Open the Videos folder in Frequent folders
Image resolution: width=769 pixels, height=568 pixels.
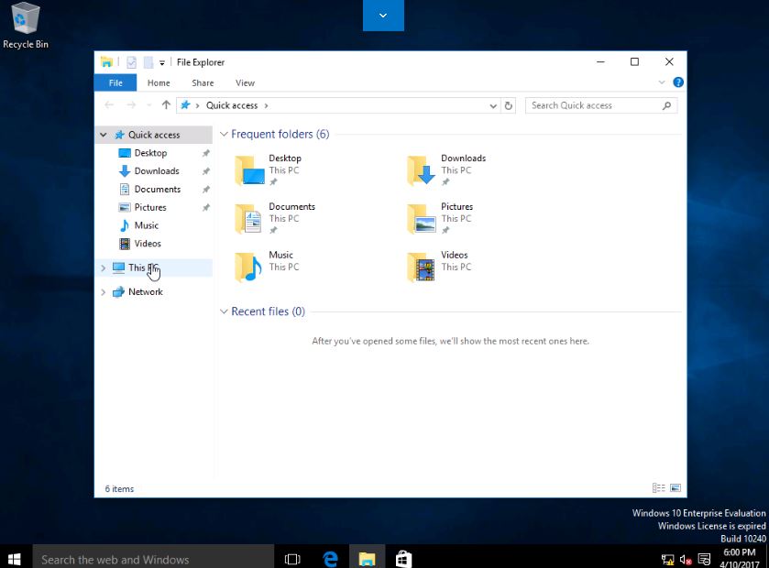click(x=422, y=267)
